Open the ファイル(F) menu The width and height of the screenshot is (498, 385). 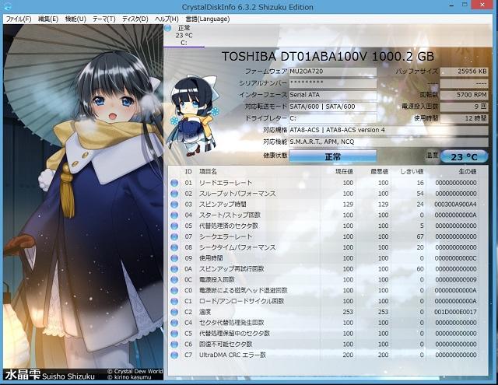[19, 19]
